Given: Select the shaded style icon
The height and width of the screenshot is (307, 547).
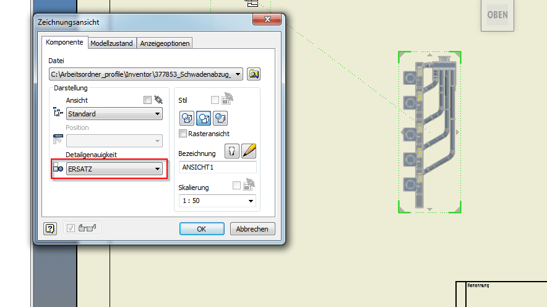Looking at the screenshot, I should pyautogui.click(x=220, y=118).
